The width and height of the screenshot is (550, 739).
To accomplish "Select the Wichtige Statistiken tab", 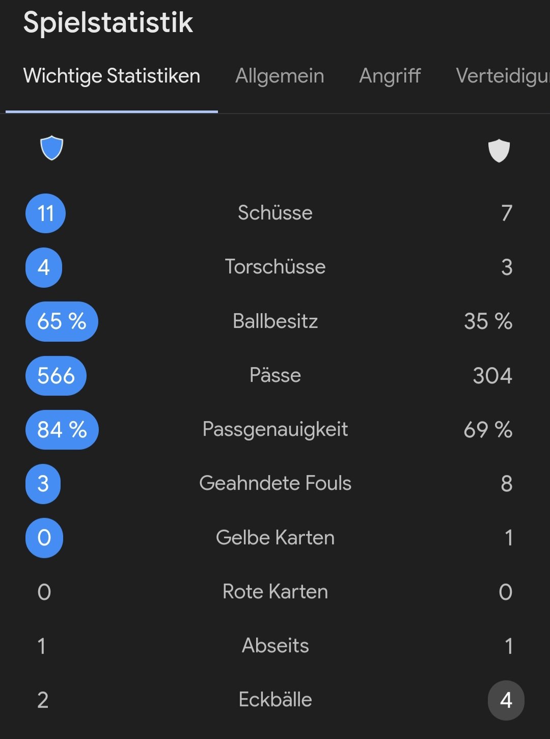I will pyautogui.click(x=112, y=76).
